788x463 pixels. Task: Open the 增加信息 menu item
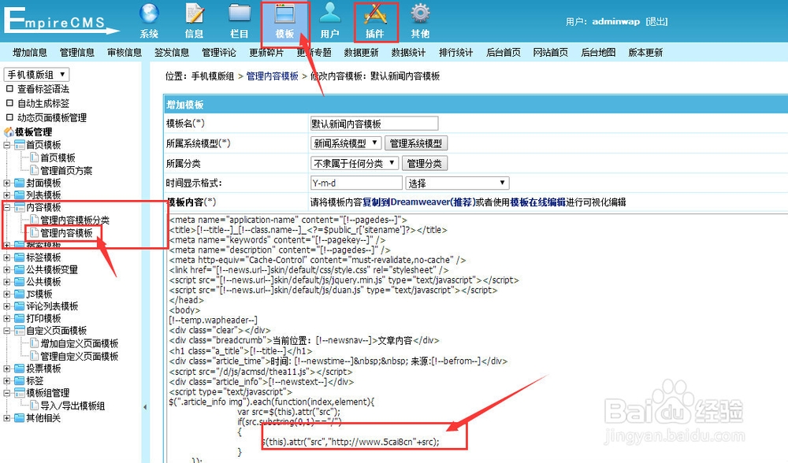tap(30, 52)
